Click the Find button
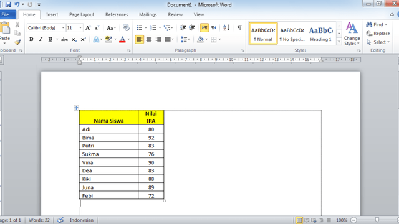The width and height of the screenshot is (399, 224). (377, 24)
